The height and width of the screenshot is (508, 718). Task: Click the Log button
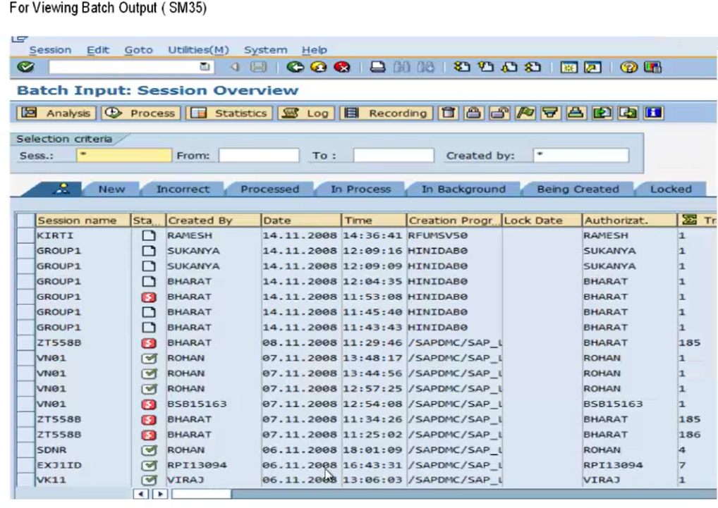[x=306, y=113]
